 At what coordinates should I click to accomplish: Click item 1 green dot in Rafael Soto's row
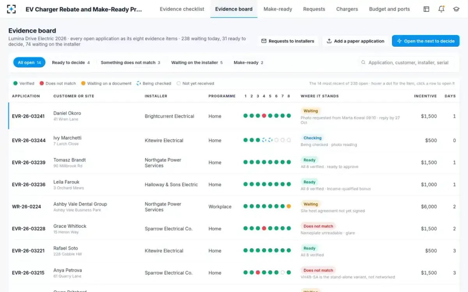click(x=245, y=251)
